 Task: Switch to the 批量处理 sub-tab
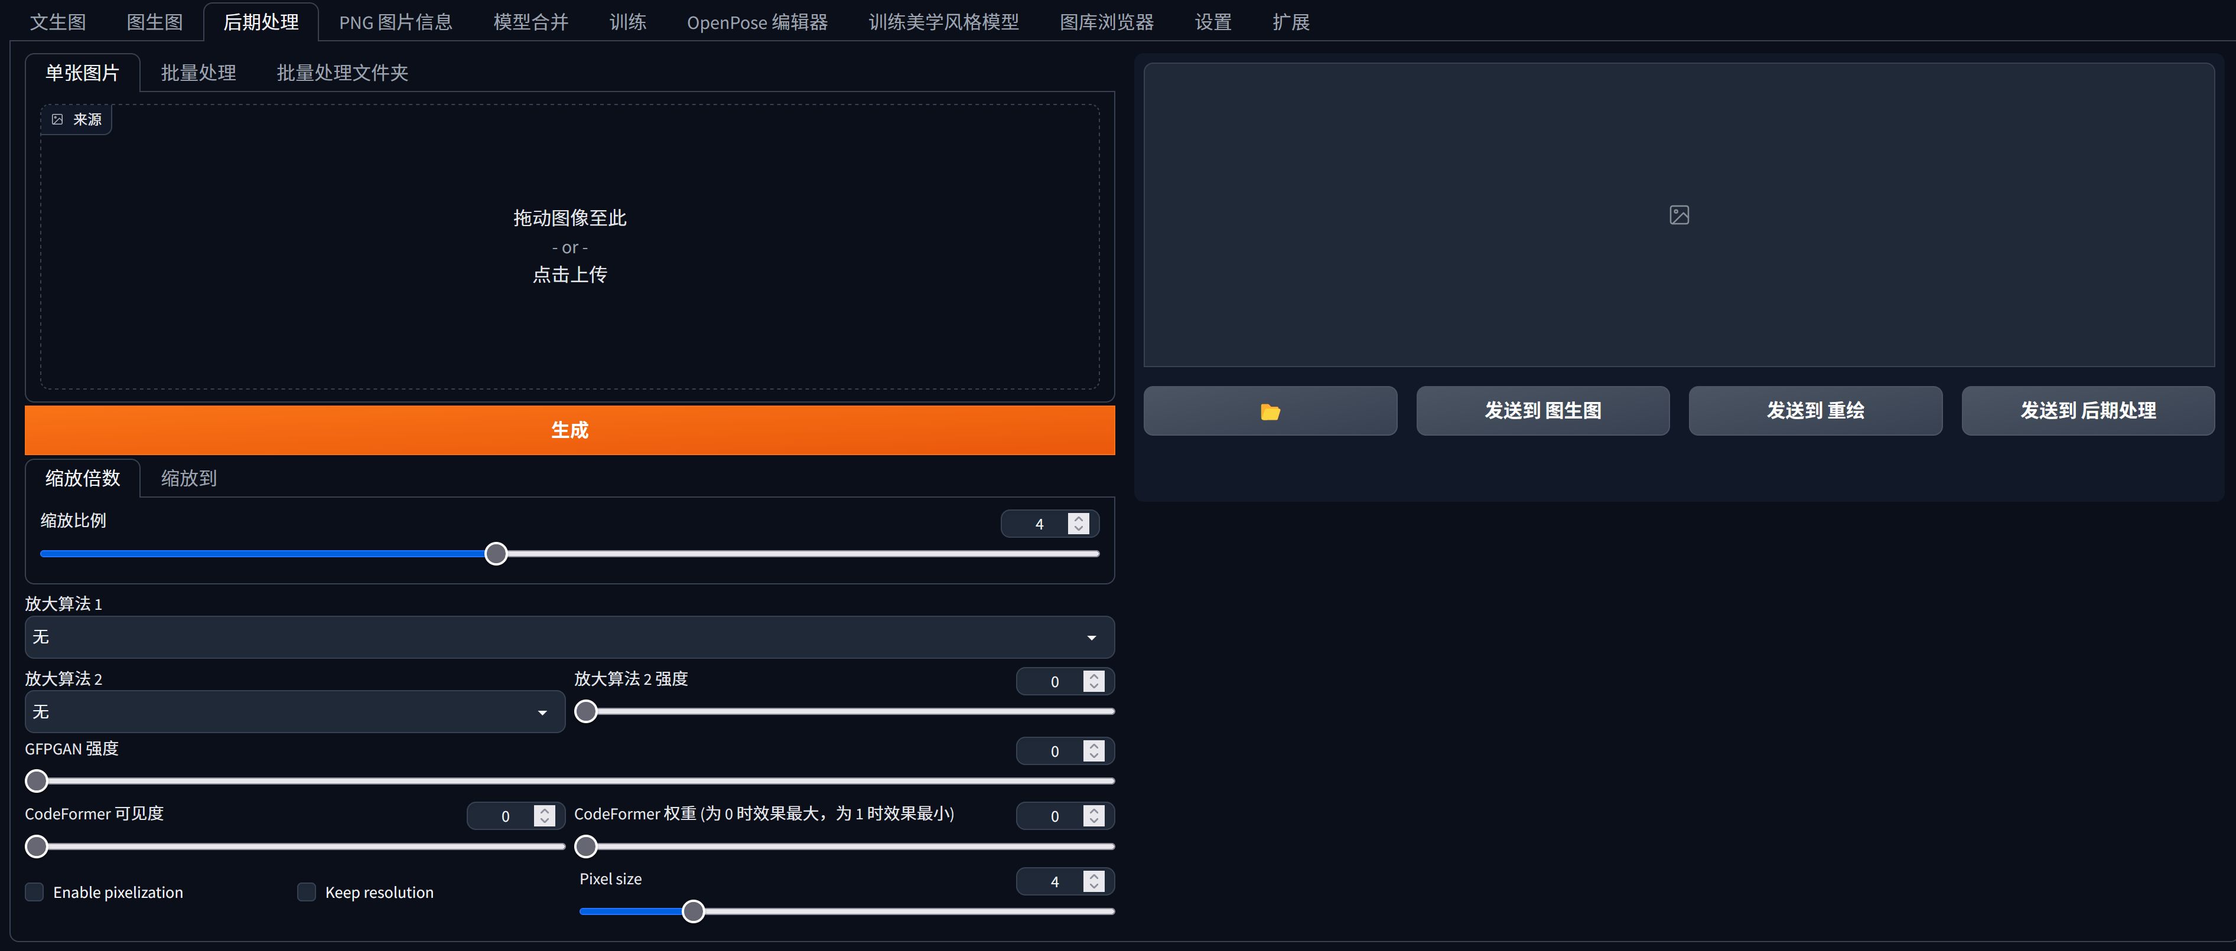[198, 73]
